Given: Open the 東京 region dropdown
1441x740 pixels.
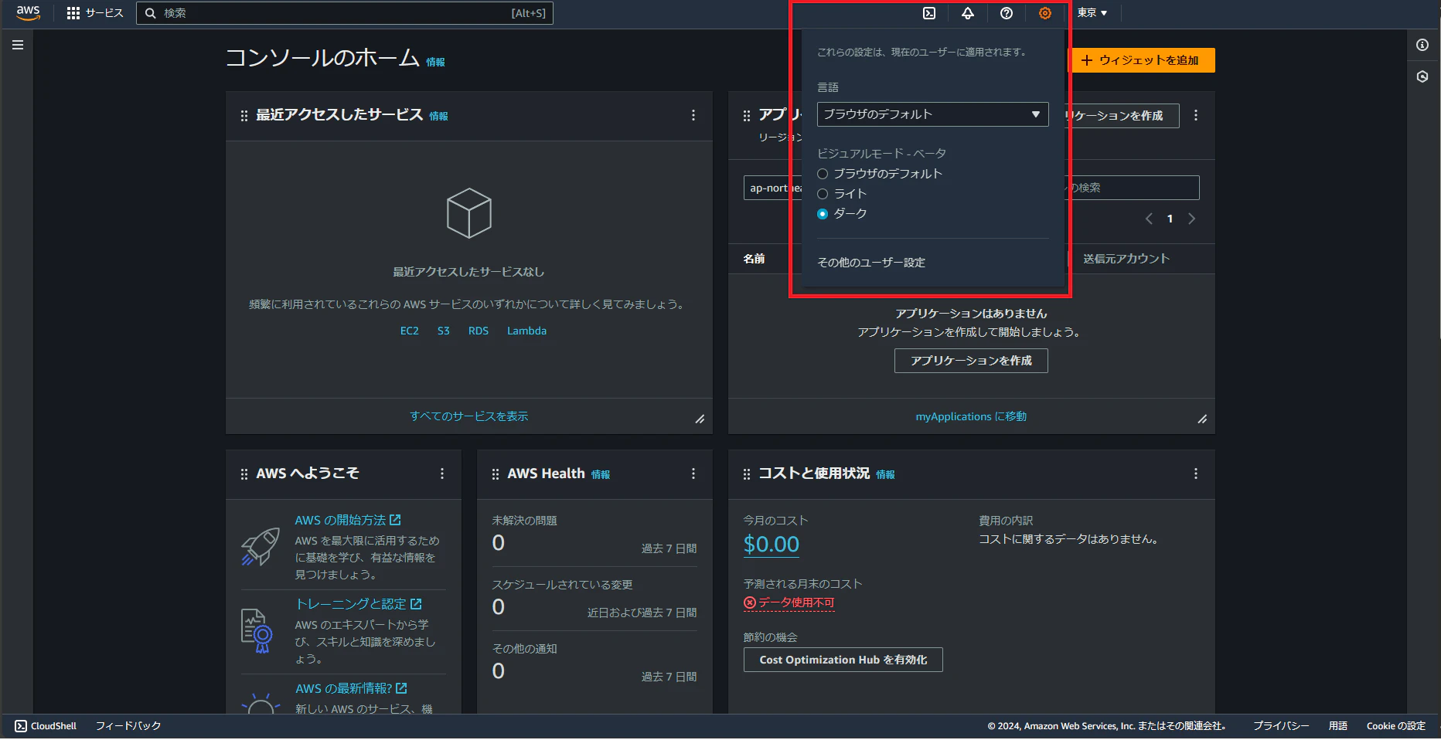Looking at the screenshot, I should pos(1091,13).
